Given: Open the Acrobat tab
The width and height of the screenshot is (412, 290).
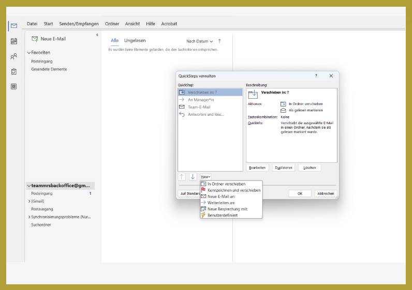Looking at the screenshot, I should 169,24.
